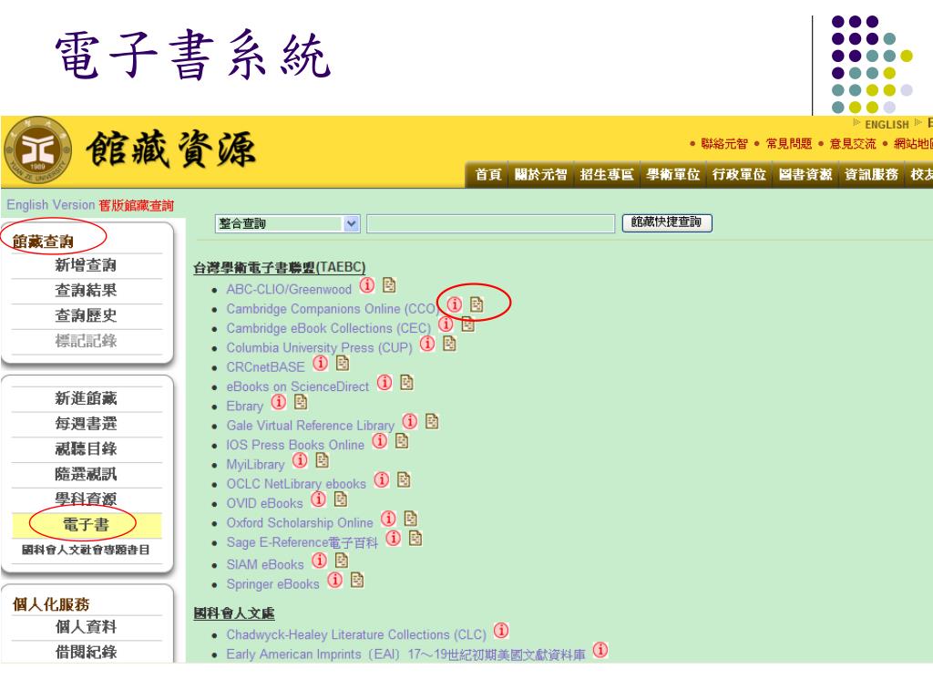Open document icon next to CRCnetBASE
Screen dimensions: 933x700
click(x=343, y=363)
